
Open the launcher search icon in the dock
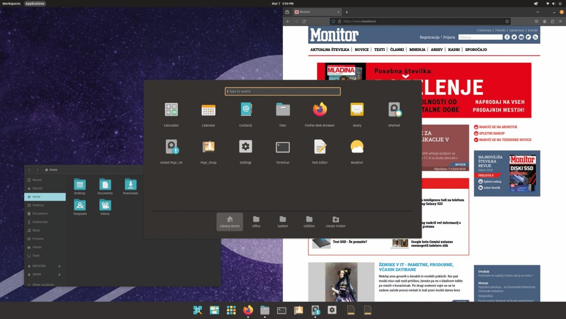[198, 310]
